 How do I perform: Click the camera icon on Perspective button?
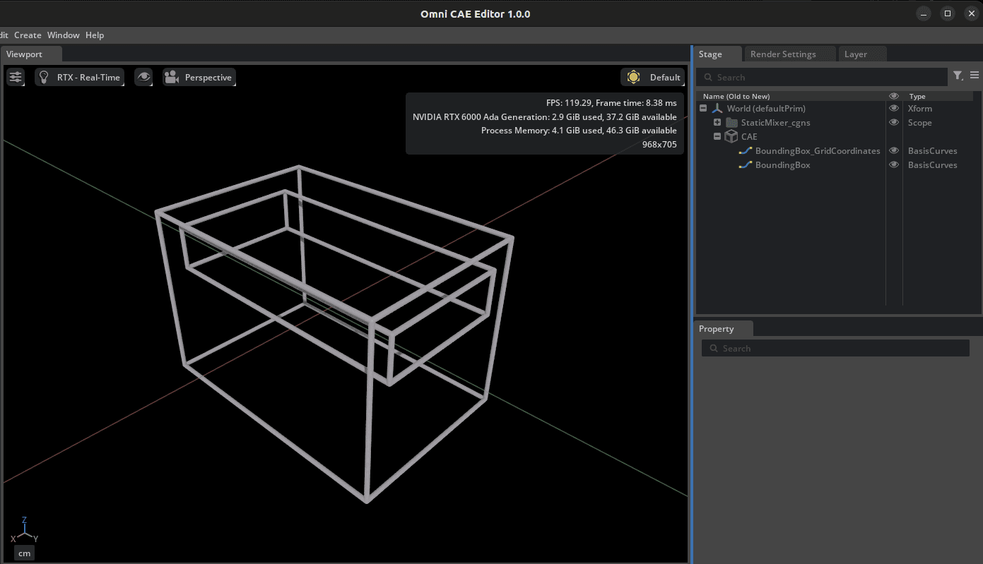point(171,77)
